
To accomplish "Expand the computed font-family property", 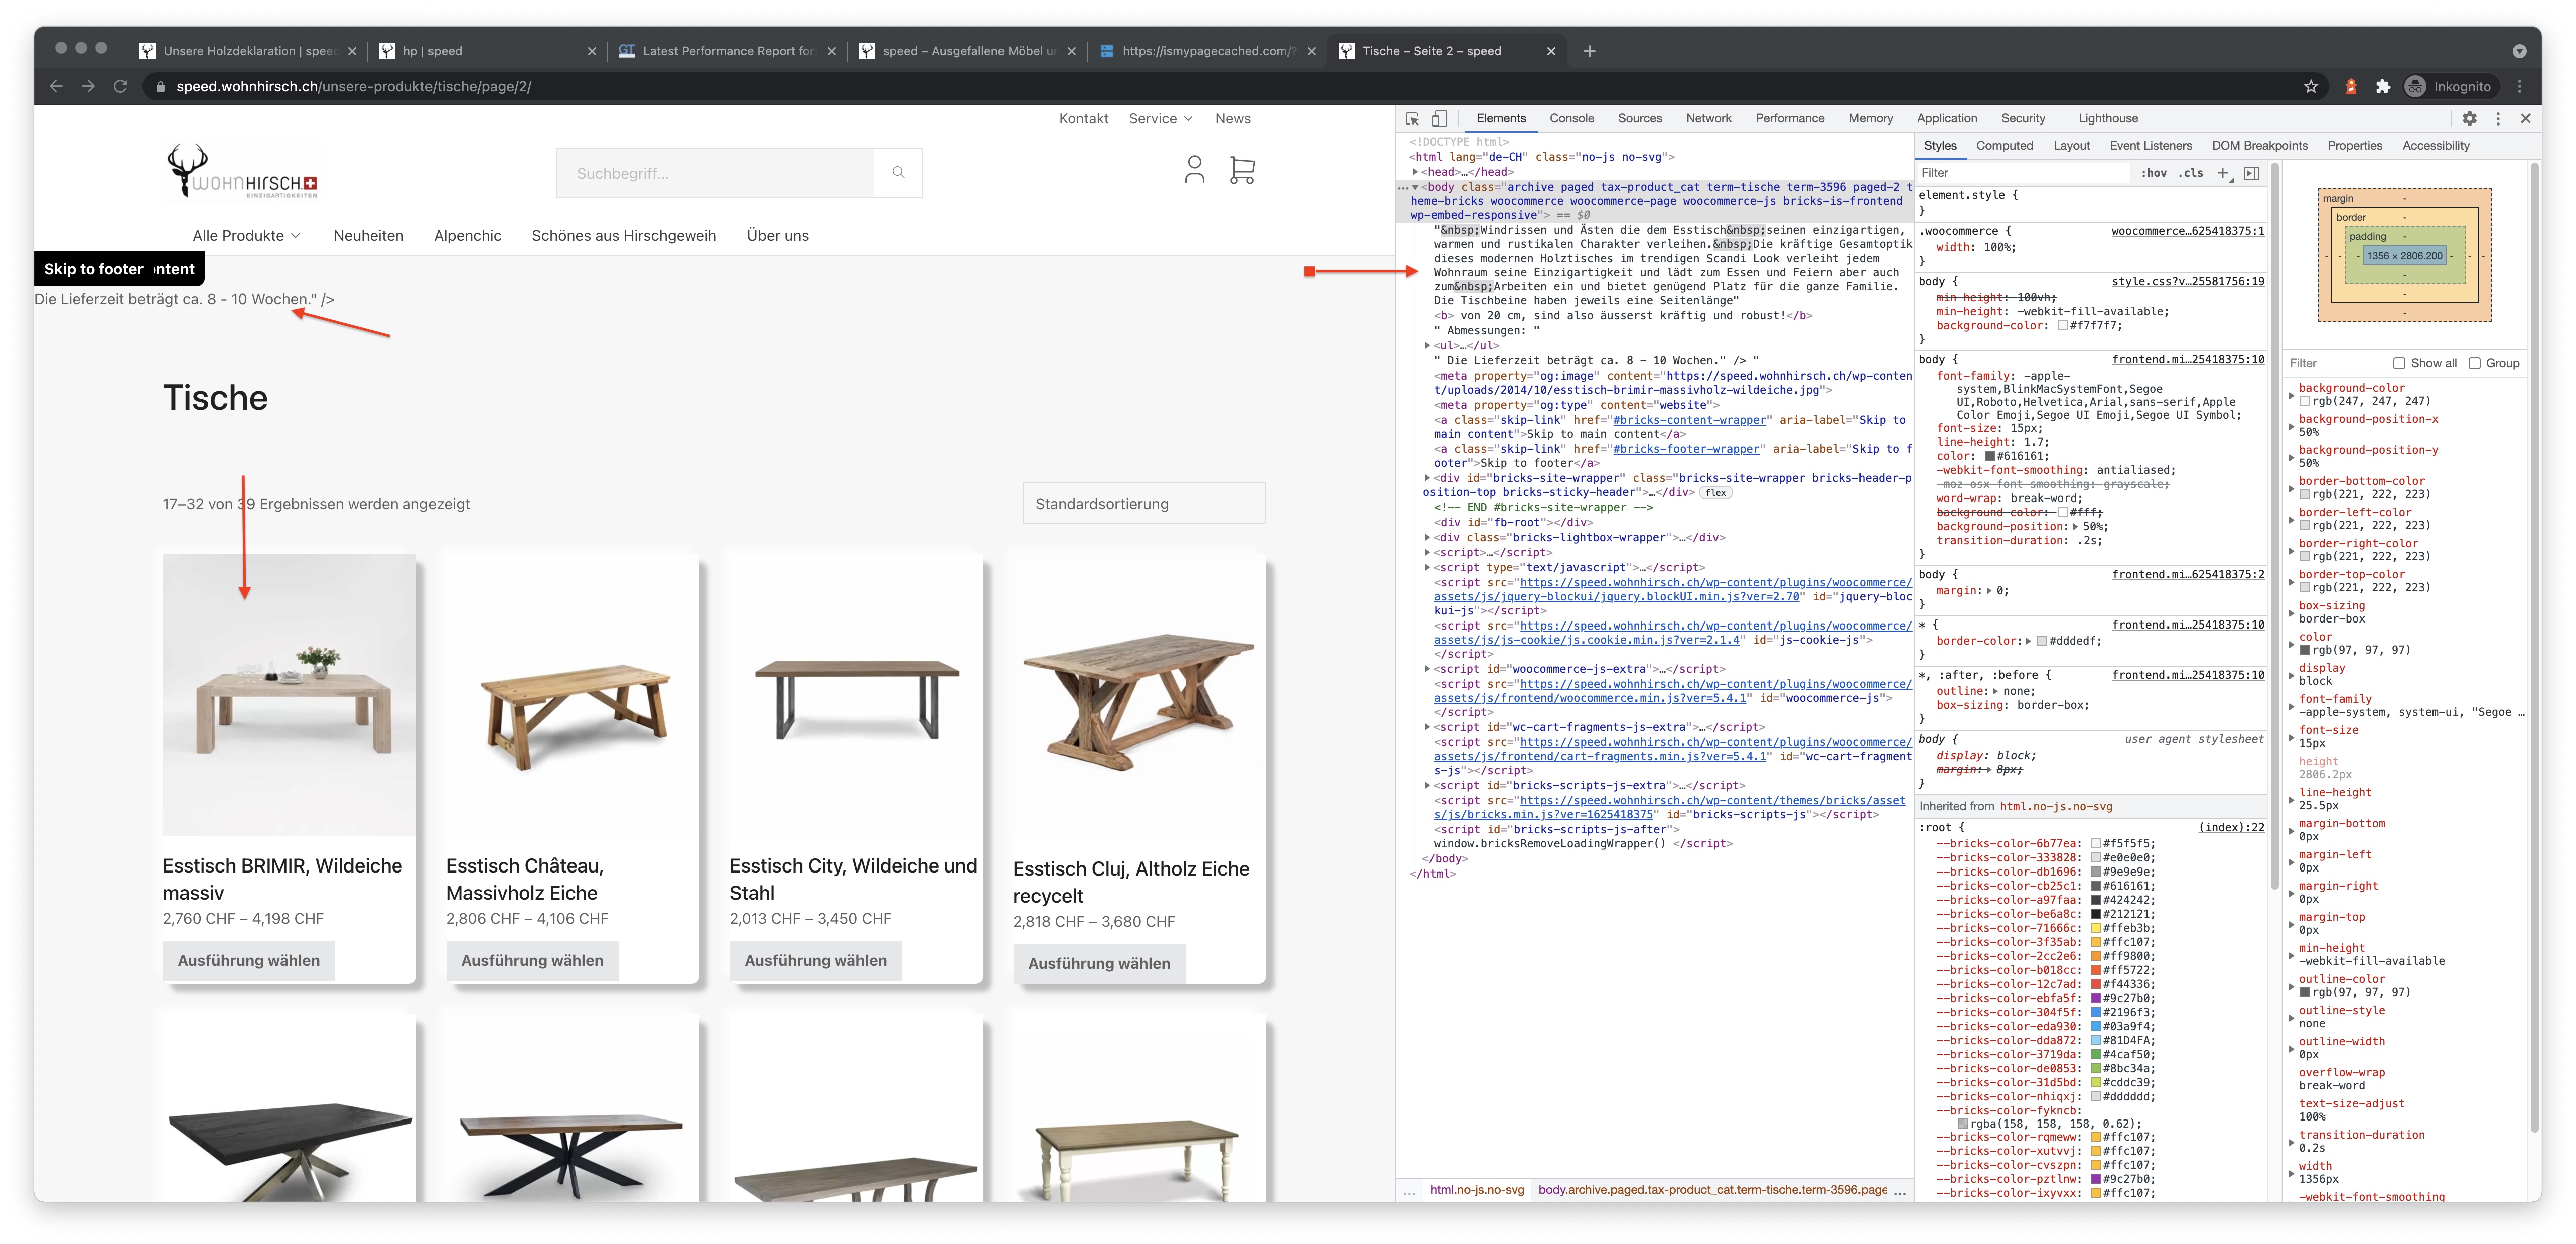I will pos(2292,705).
